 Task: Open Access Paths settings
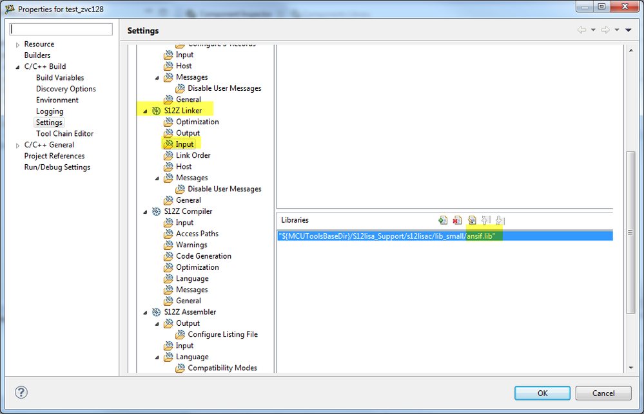pyautogui.click(x=197, y=234)
